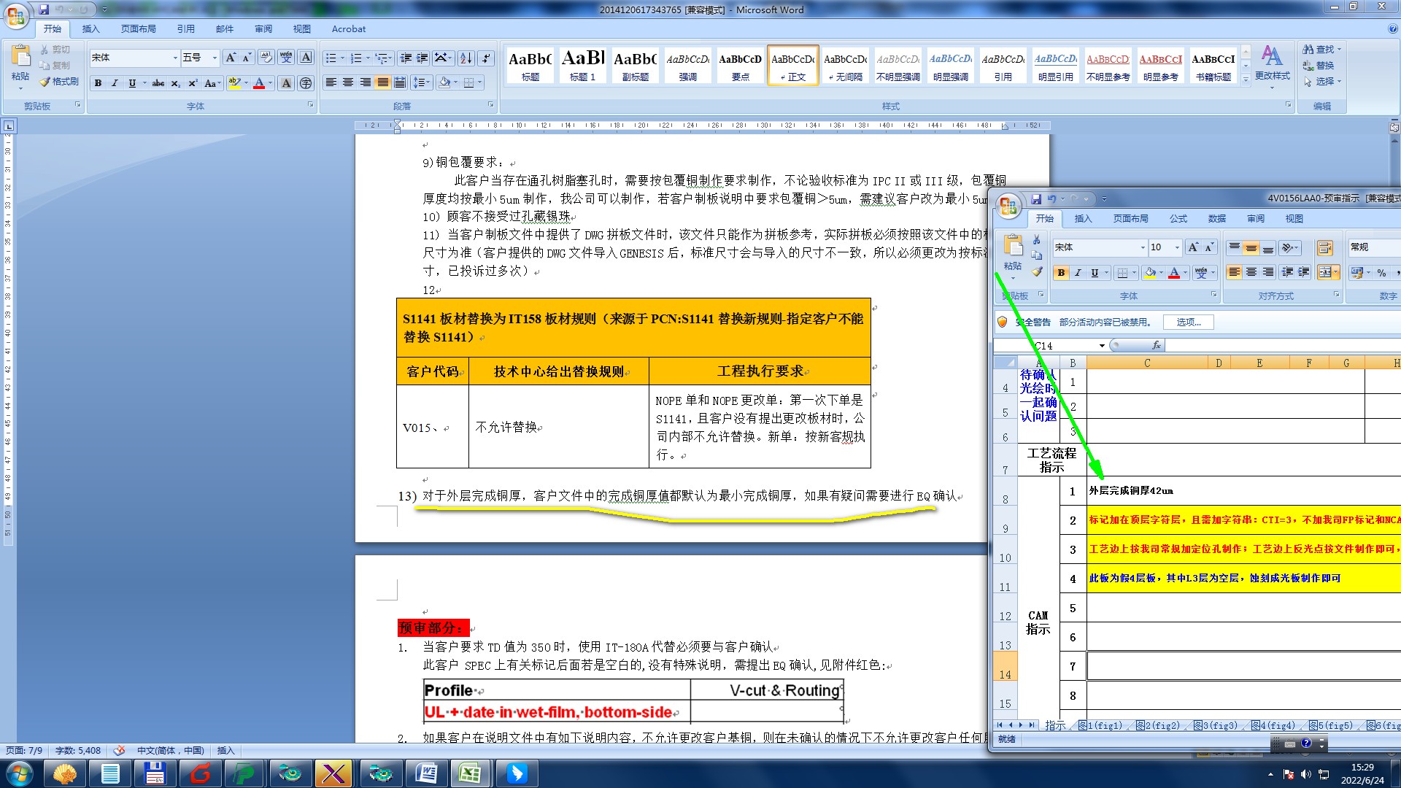Toggle Bold in the Excel ribbon

(1061, 273)
